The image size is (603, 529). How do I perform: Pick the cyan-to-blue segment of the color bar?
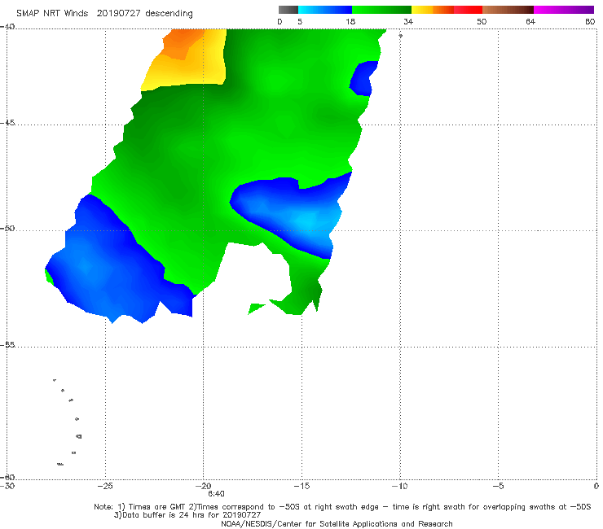click(325, 10)
